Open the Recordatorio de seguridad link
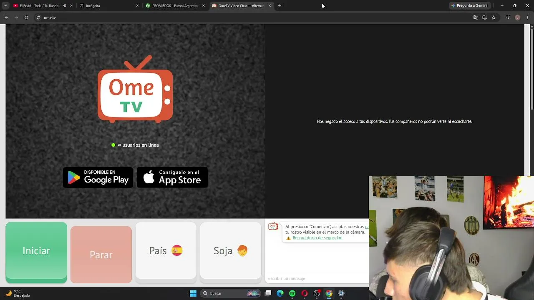The image size is (534, 300). pyautogui.click(x=317, y=238)
